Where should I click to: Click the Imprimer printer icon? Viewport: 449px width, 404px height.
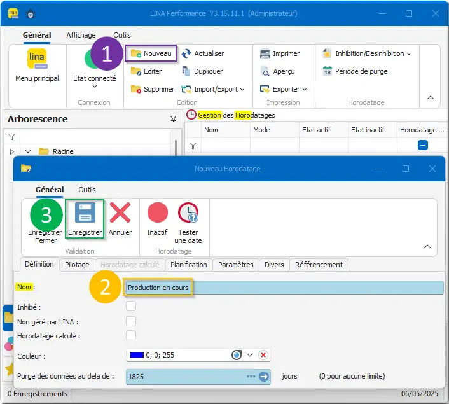(265, 53)
